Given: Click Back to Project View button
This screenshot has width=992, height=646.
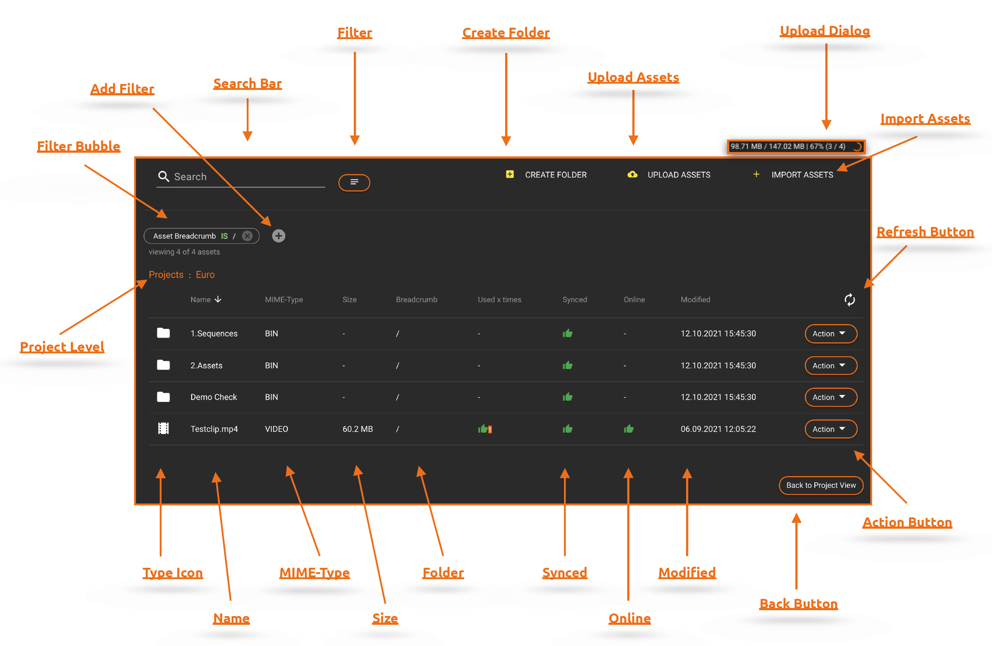Looking at the screenshot, I should [x=821, y=485].
